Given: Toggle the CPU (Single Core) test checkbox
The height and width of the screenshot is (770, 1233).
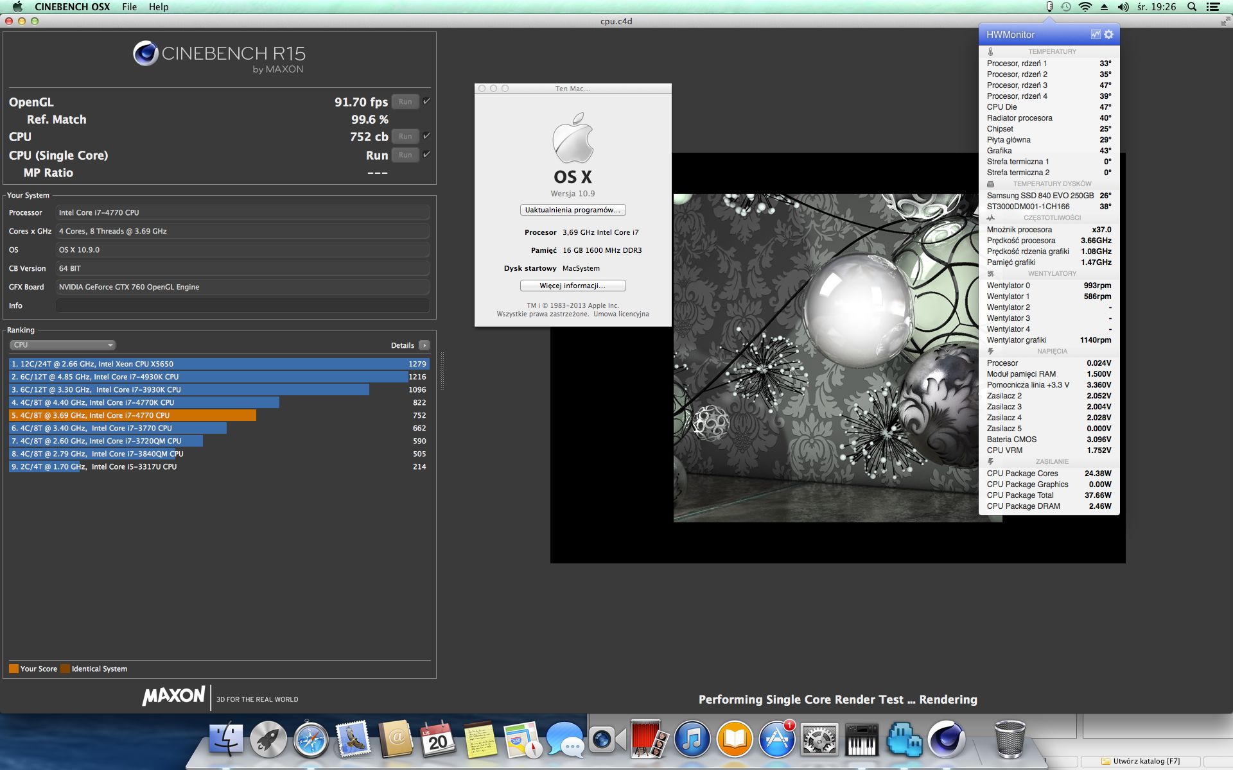Looking at the screenshot, I should coord(427,155).
